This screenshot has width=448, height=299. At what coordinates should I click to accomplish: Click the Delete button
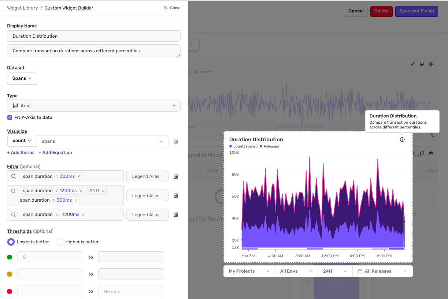(x=381, y=11)
